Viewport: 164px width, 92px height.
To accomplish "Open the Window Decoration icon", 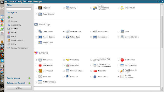I will pyautogui.click(x=122, y=76).
